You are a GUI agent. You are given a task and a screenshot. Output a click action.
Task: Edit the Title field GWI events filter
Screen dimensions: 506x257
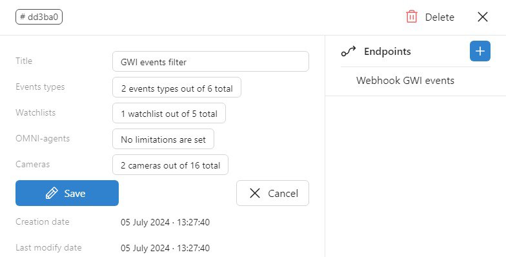click(210, 61)
